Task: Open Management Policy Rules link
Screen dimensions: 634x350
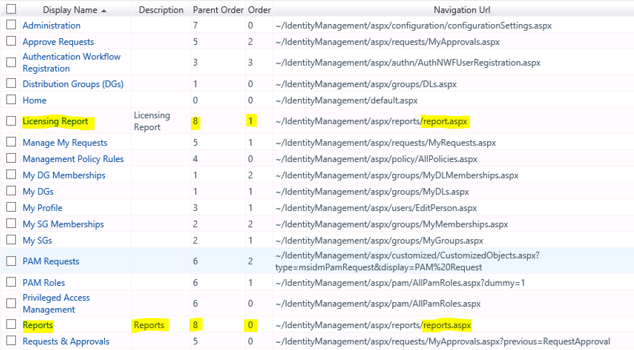Action: click(x=73, y=159)
